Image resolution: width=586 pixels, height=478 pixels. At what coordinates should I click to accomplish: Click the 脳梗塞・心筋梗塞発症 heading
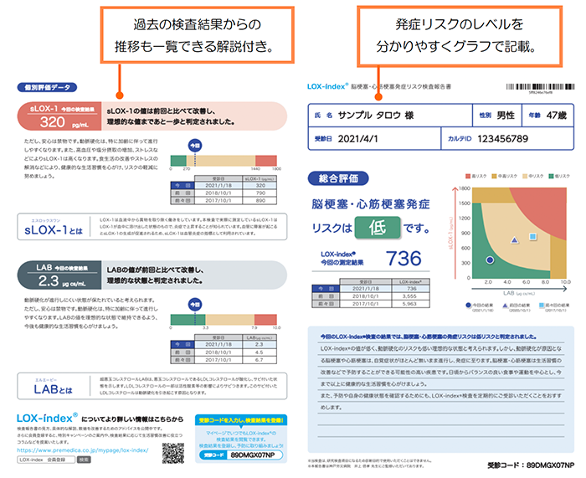(370, 204)
